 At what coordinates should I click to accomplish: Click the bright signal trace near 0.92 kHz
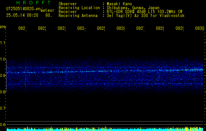(105, 71)
